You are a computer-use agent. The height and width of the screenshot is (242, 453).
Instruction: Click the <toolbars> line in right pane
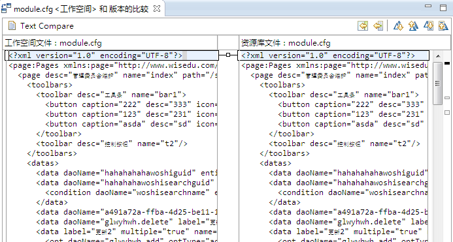point(282,85)
